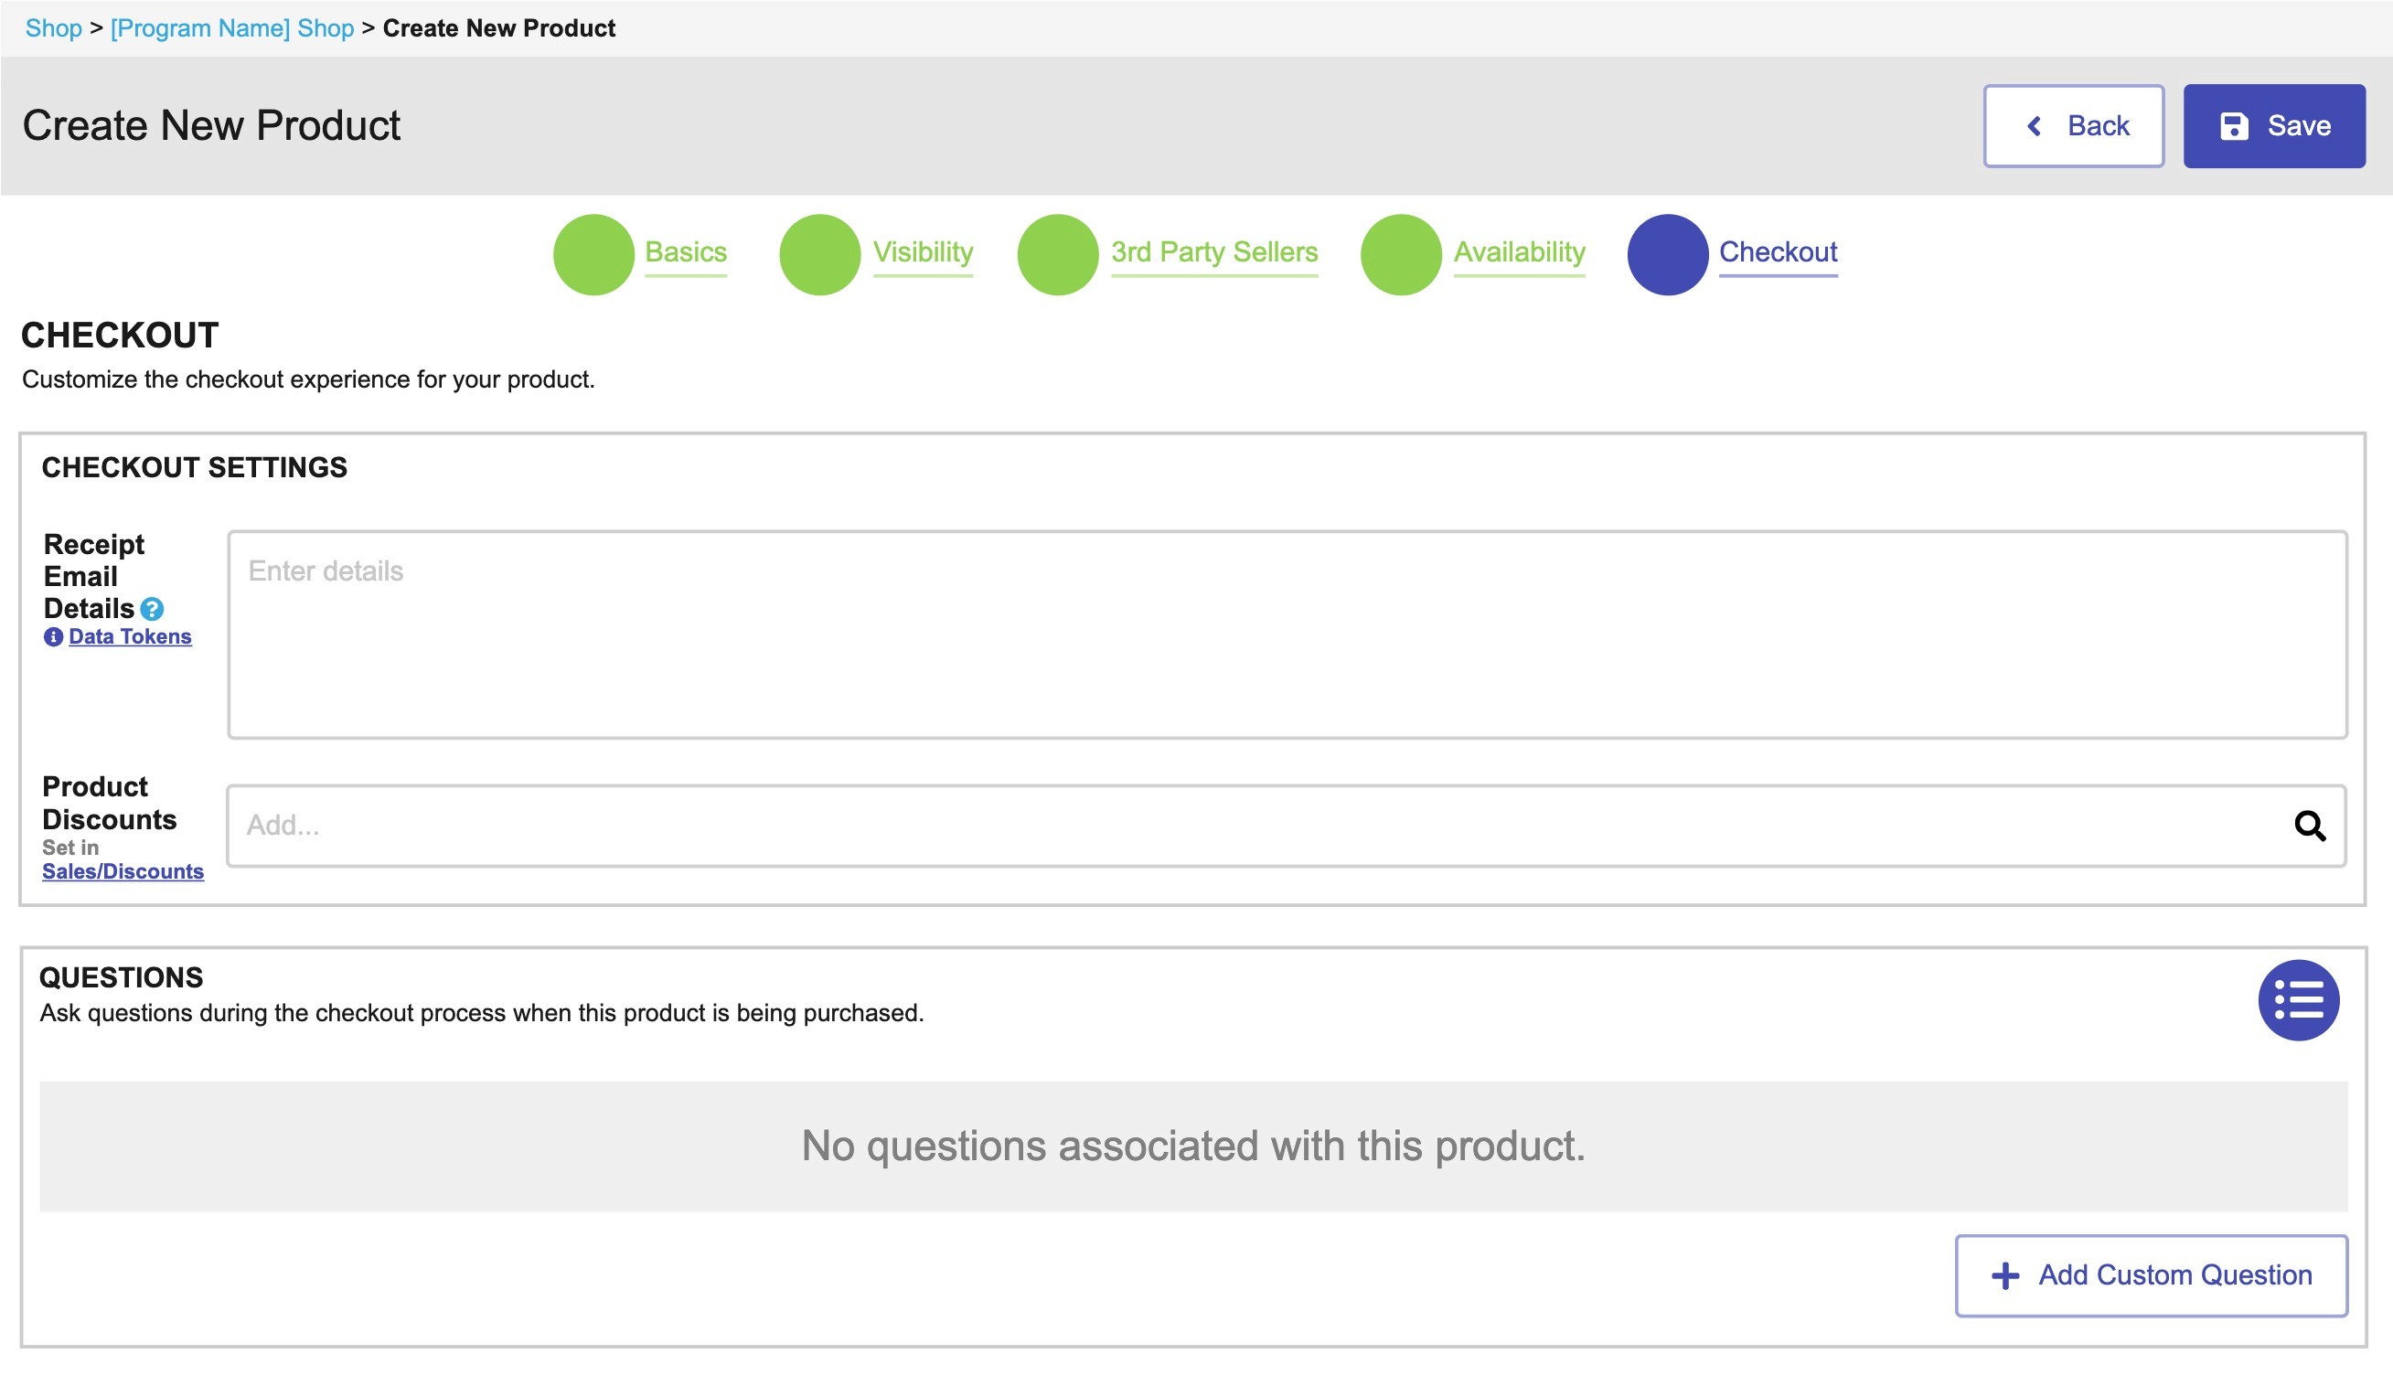Click the search magnifier in Product Discounts
Image resolution: width=2393 pixels, height=1397 pixels.
pos(2310,826)
